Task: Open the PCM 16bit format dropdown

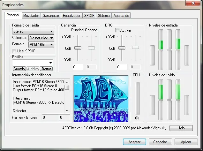Action: [41, 45]
